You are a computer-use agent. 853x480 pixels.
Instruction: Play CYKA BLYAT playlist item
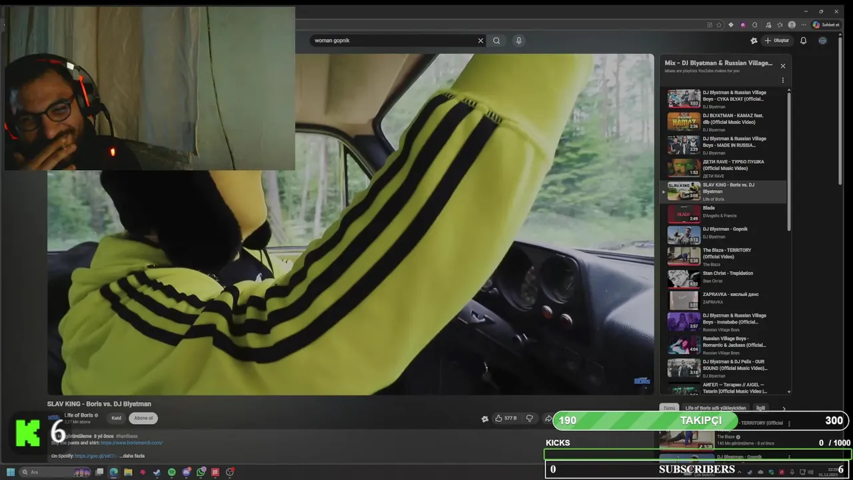pos(724,99)
